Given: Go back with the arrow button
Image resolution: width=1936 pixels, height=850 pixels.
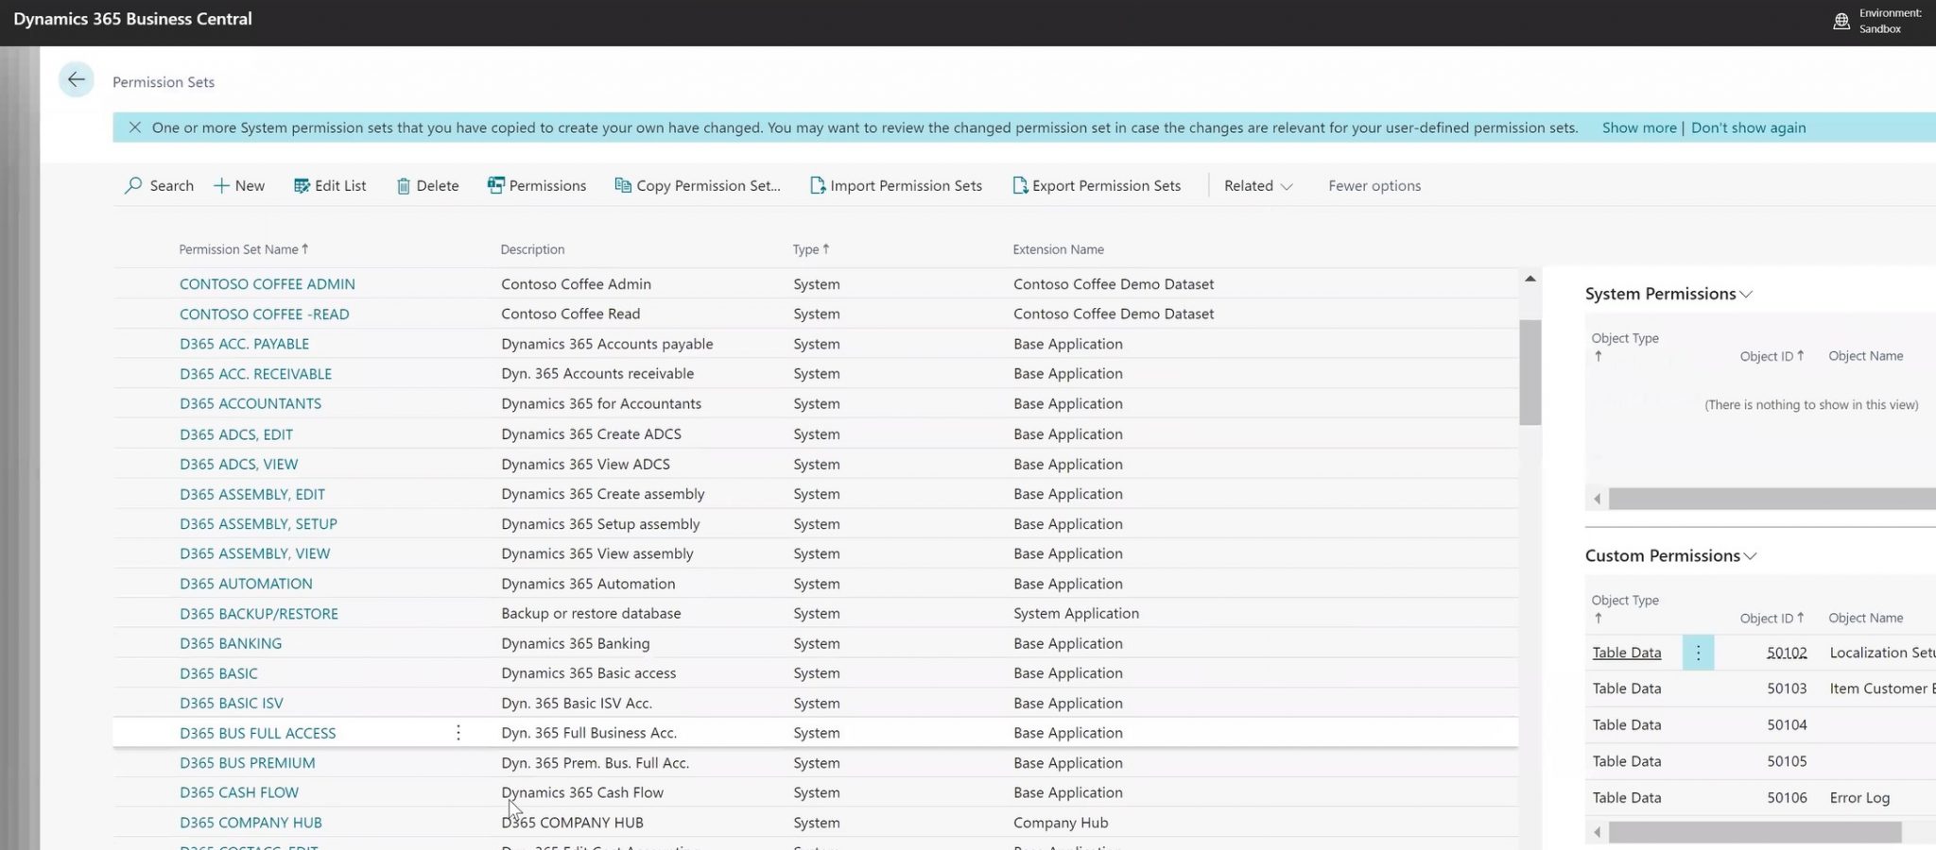Looking at the screenshot, I should (76, 79).
